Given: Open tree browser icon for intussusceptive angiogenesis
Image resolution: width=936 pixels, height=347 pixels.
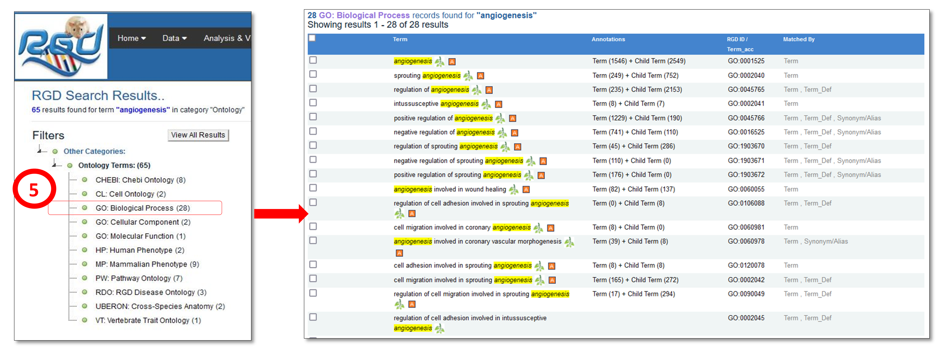Looking at the screenshot, I should click(486, 104).
